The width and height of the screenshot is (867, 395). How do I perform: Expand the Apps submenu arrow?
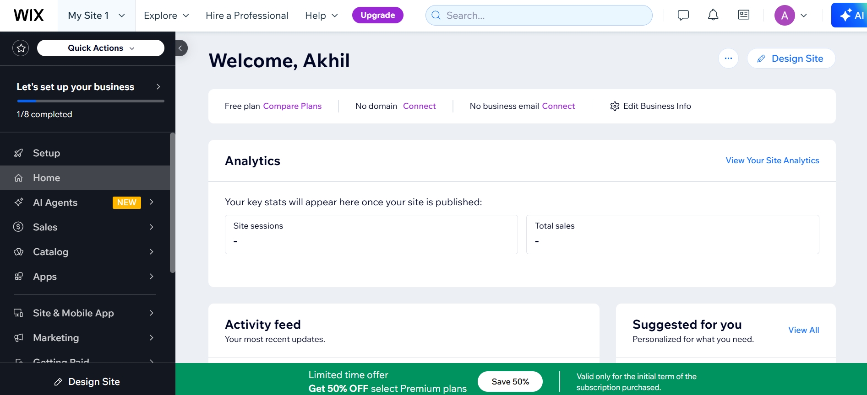point(152,276)
